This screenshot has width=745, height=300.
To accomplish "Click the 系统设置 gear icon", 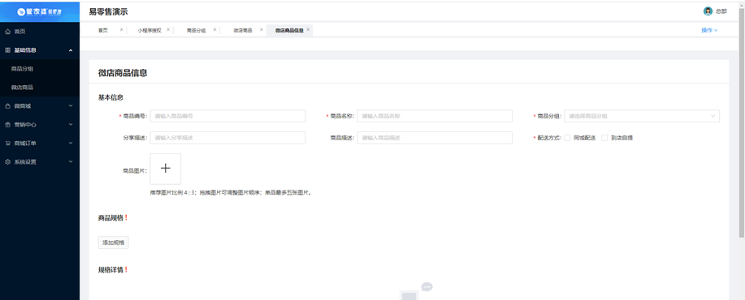I will coord(7,161).
